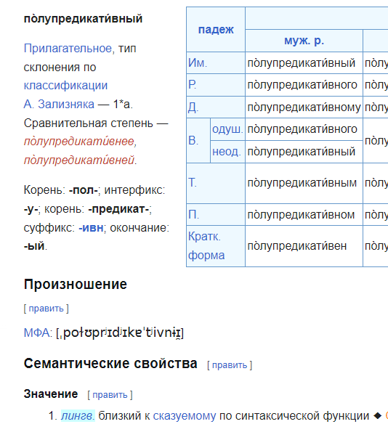Edit the Произношение section via править
This screenshot has height=432, width=388.
pos(46,309)
